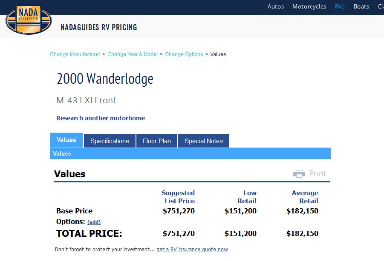The image size is (384, 261).
Task: Open the Boats section
Action: pos(361,6)
